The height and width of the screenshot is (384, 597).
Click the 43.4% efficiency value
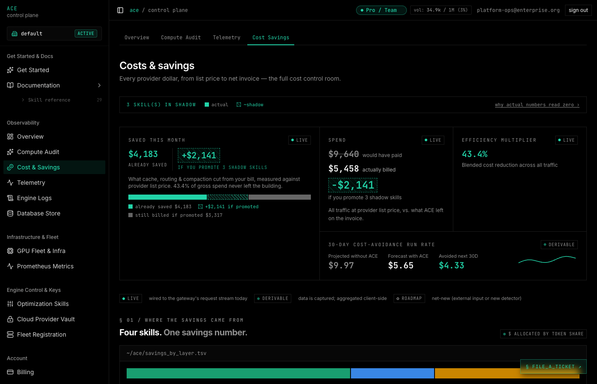click(475, 154)
